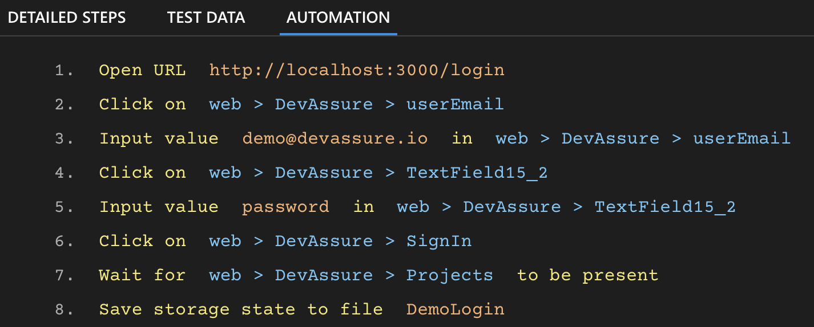814x327 pixels.
Task: Switch to the DETAILED STEPS tab
Action: [x=67, y=17]
